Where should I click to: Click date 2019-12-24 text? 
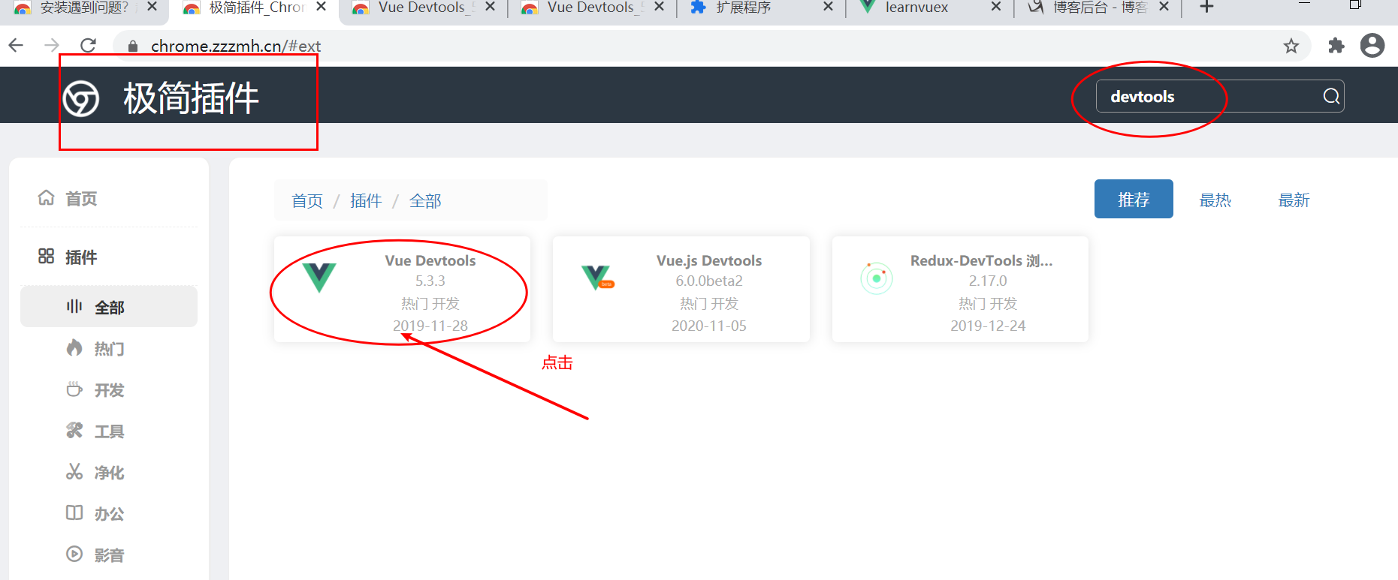click(x=988, y=326)
